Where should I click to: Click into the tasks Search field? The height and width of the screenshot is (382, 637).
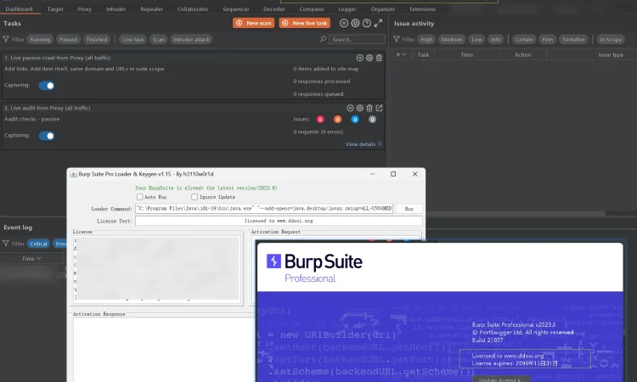[x=357, y=39]
